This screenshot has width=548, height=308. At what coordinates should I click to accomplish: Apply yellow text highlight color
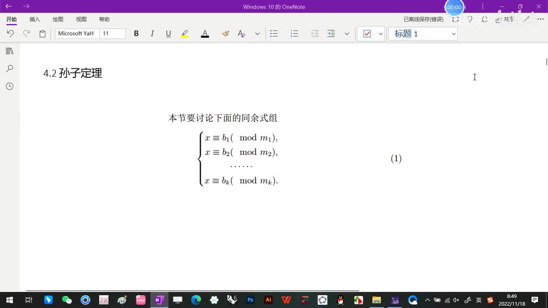point(185,33)
